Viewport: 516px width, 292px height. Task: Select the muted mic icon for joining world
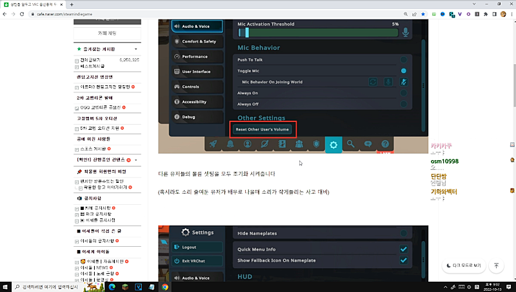click(x=404, y=82)
